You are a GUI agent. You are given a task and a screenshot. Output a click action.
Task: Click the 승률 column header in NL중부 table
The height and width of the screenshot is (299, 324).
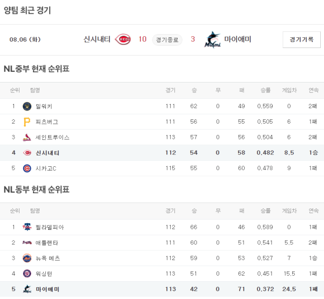[265, 90]
